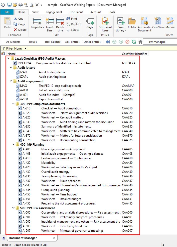This screenshot has height=247, width=177.
Task: Click the Documents toolbar button
Action: point(13,42)
